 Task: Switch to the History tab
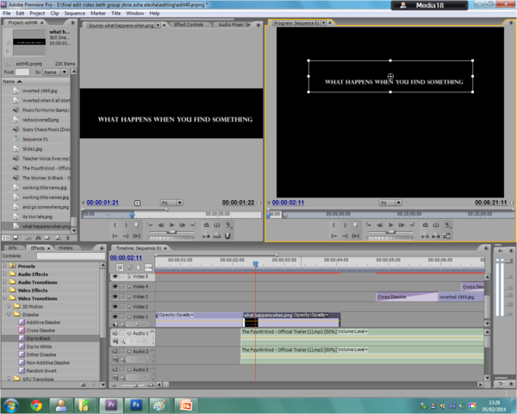coord(65,248)
